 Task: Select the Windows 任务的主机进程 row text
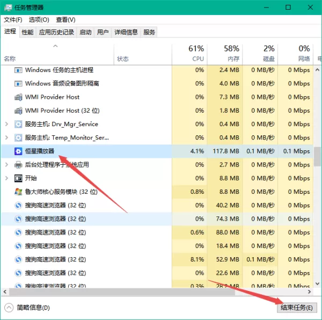59,70
